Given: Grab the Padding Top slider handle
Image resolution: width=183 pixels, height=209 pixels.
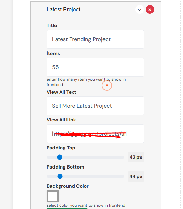Looking at the screenshot, I should (x=60, y=157).
